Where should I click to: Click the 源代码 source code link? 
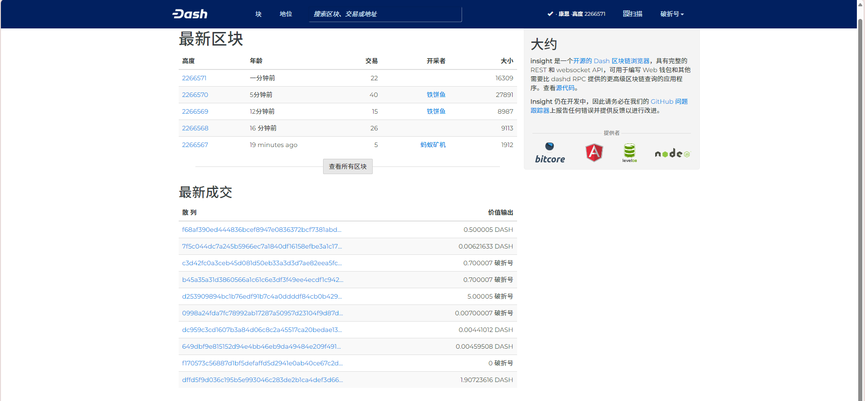565,88
